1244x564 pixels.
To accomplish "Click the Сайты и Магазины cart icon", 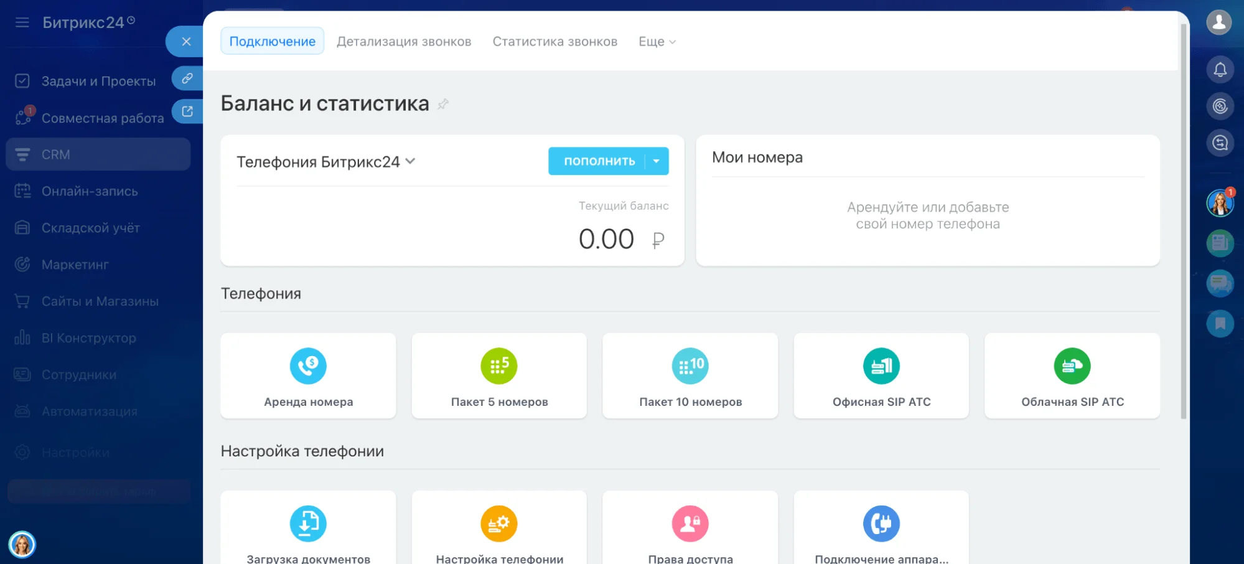I will [22, 301].
